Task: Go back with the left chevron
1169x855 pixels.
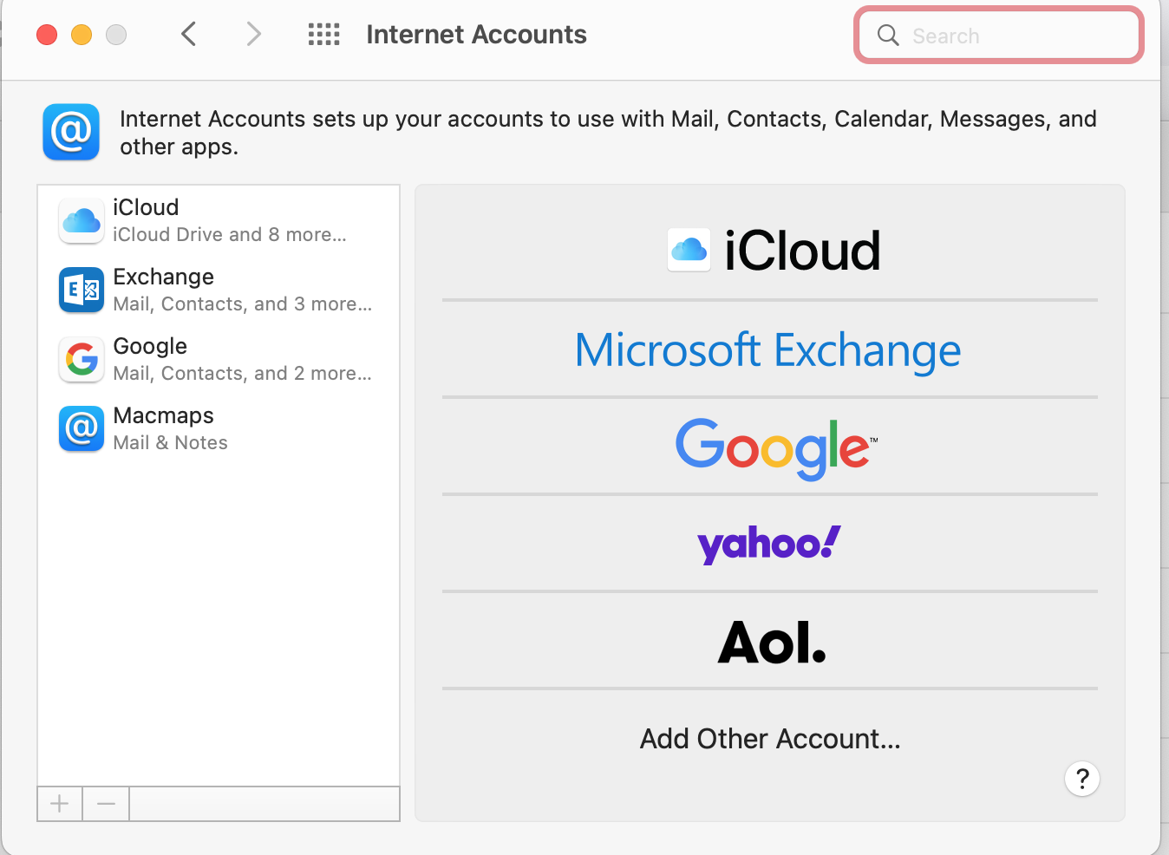Action: [189, 35]
